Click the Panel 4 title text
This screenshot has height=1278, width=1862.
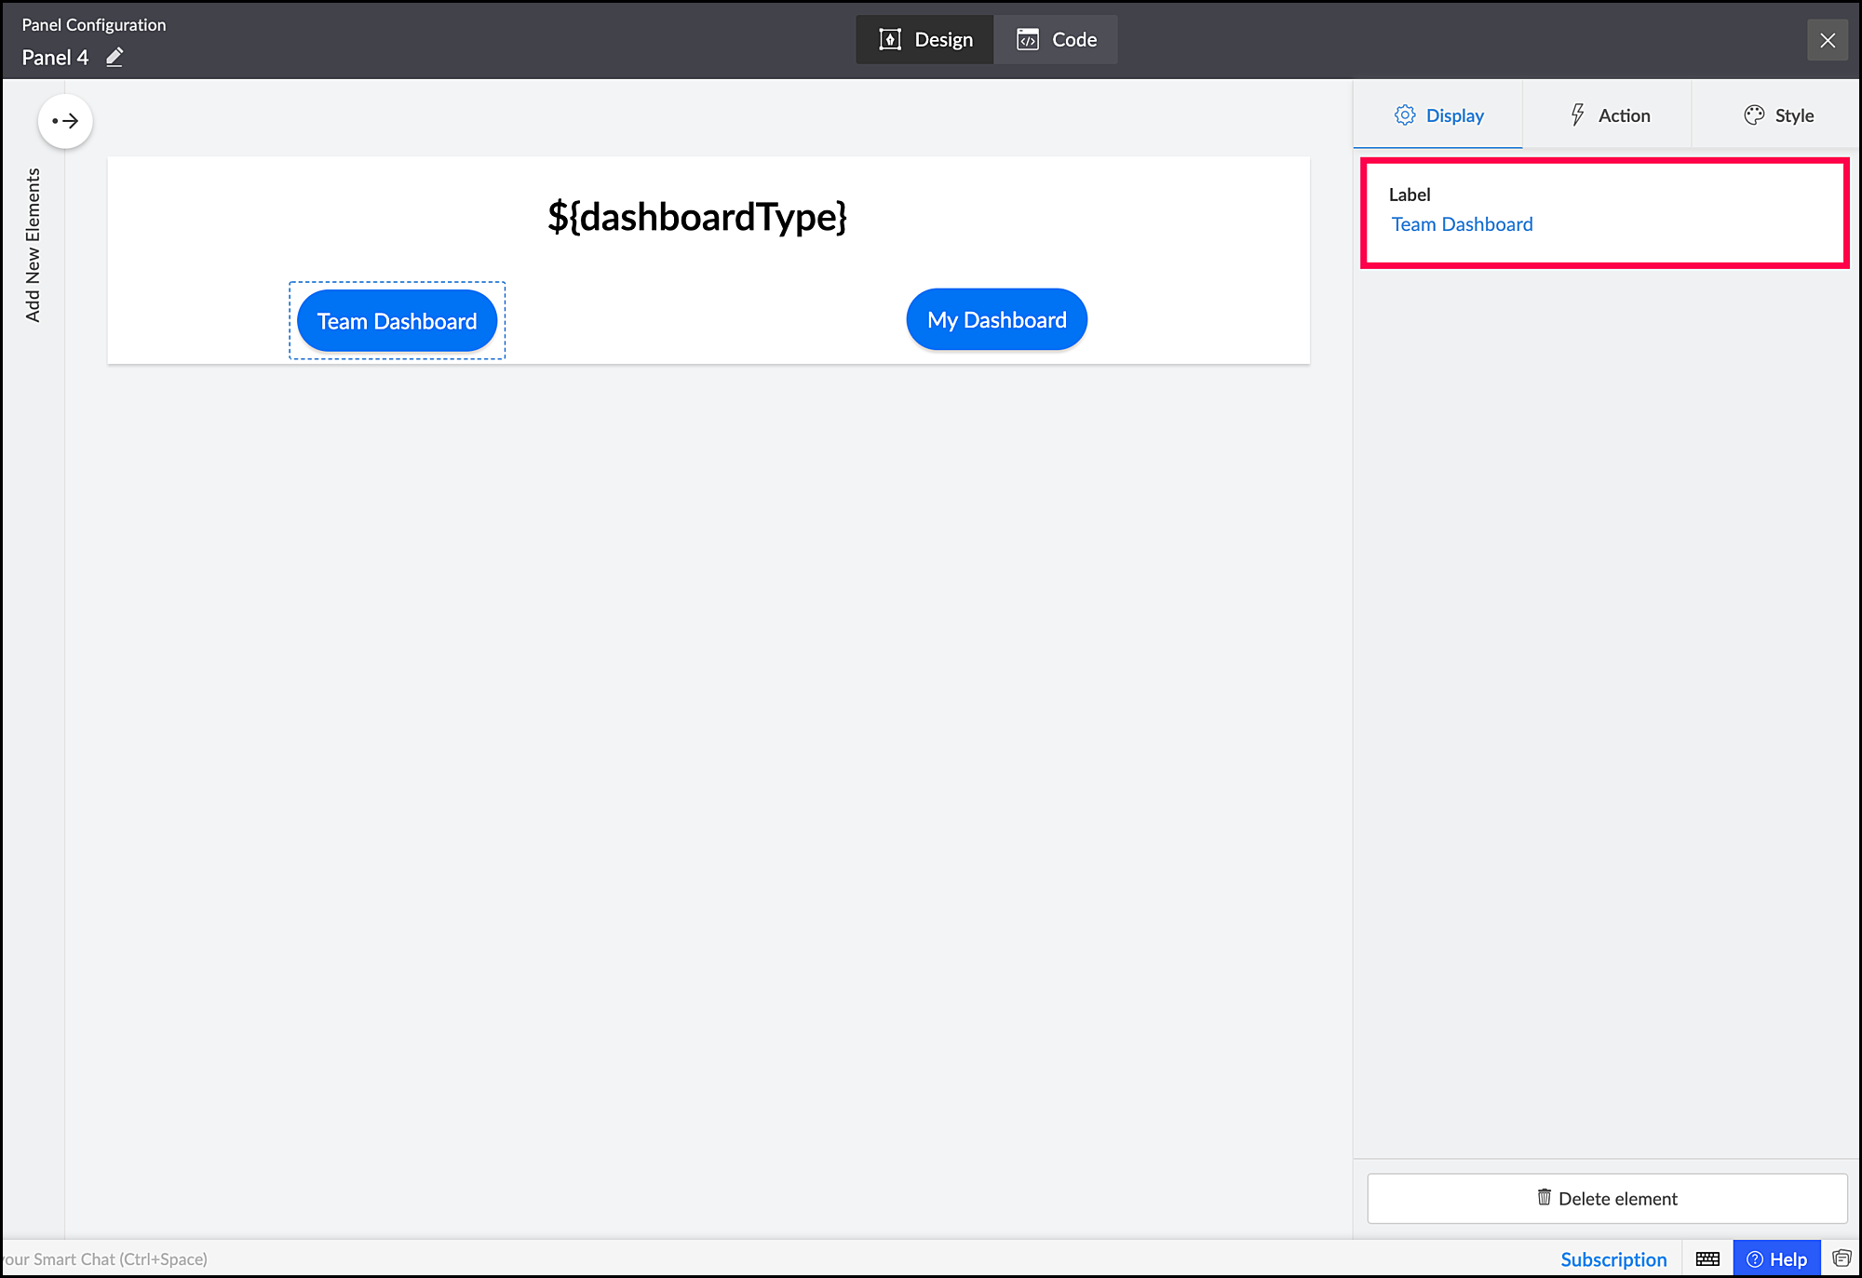(x=55, y=58)
